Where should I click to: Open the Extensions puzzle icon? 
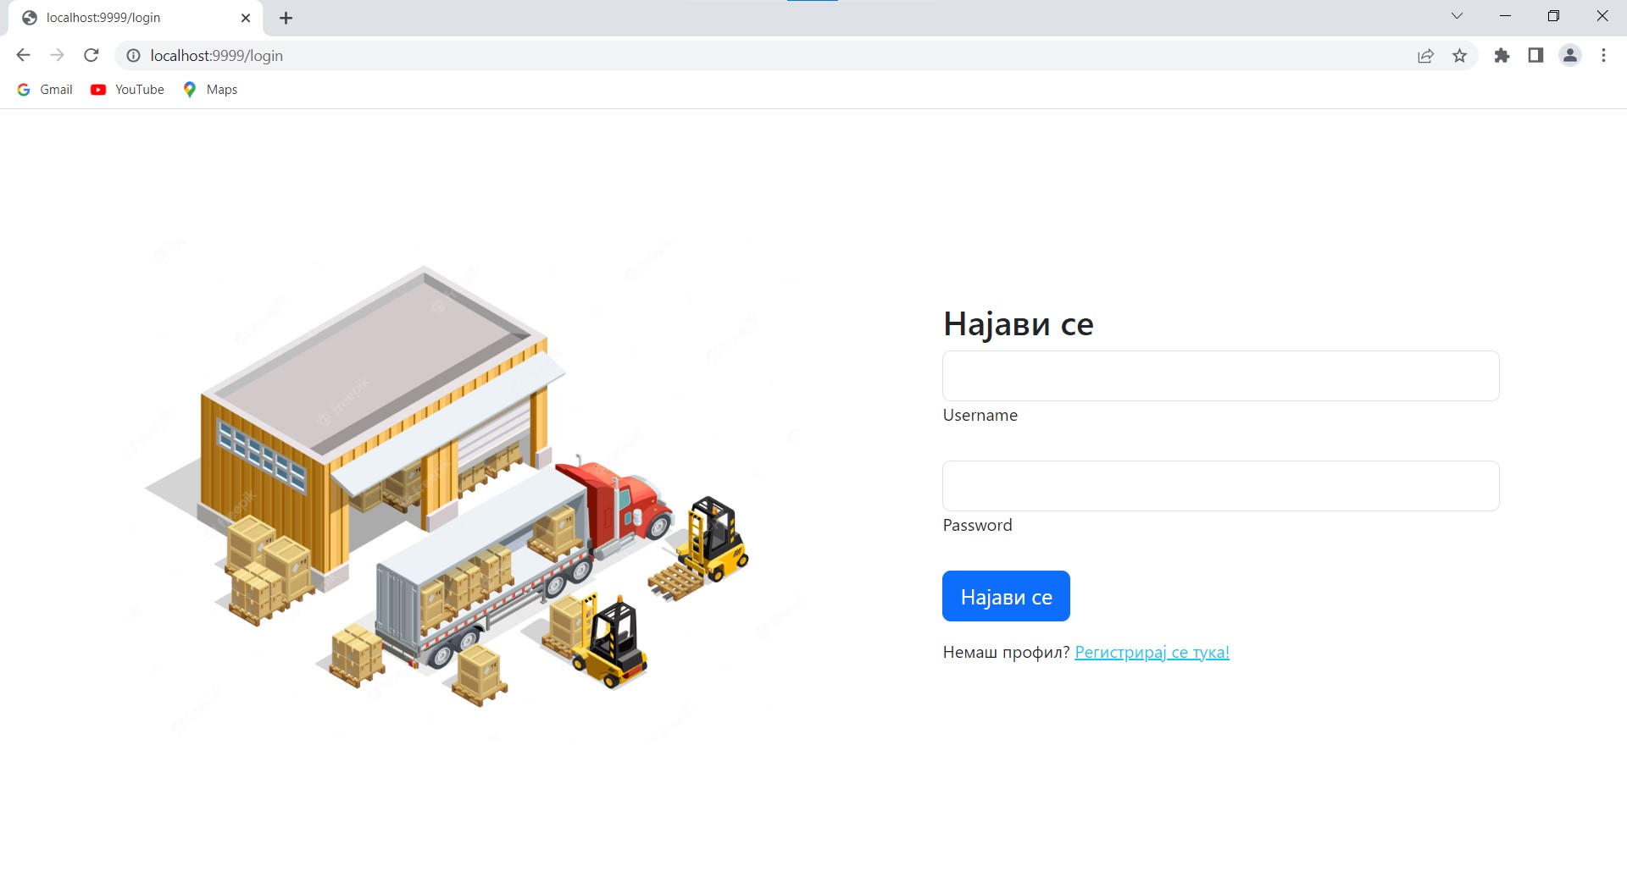coord(1502,56)
